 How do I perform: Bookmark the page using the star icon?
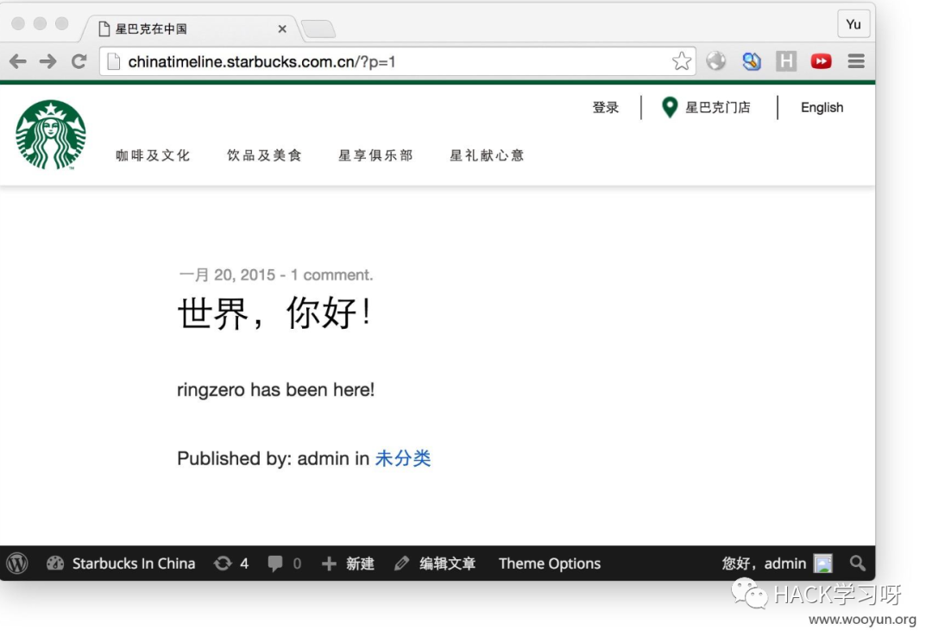point(682,60)
